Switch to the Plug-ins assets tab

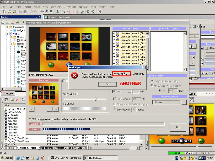pyautogui.click(x=71, y=148)
